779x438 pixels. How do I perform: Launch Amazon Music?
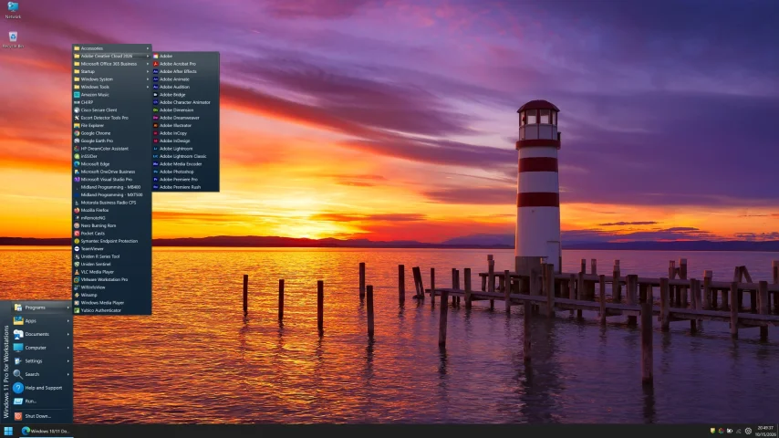(x=112, y=95)
